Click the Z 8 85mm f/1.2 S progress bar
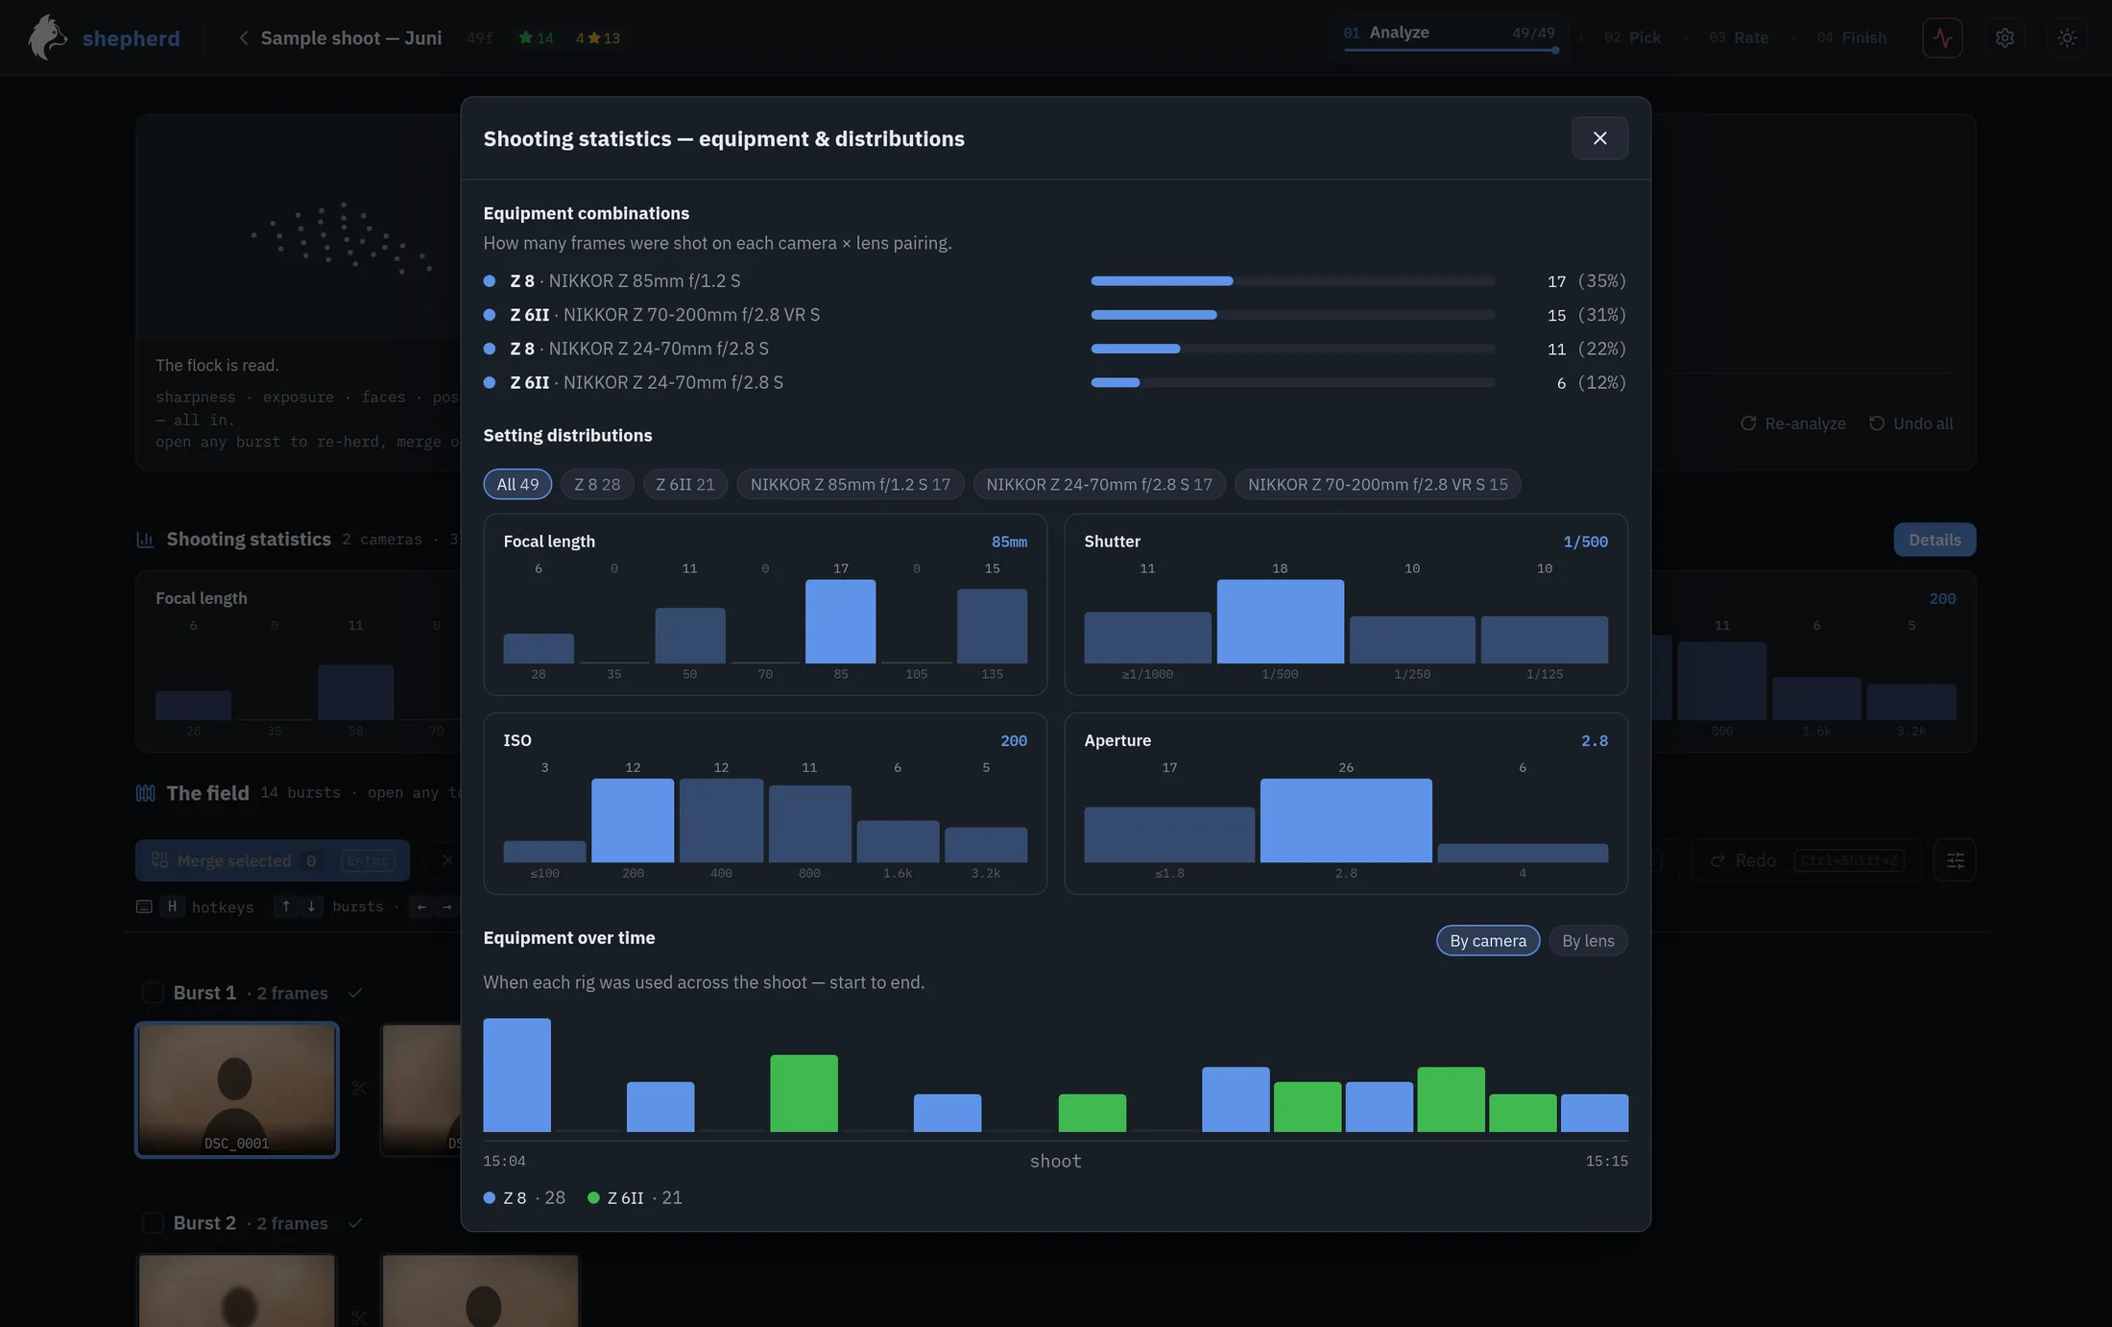Image resolution: width=2112 pixels, height=1327 pixels. coord(1293,281)
